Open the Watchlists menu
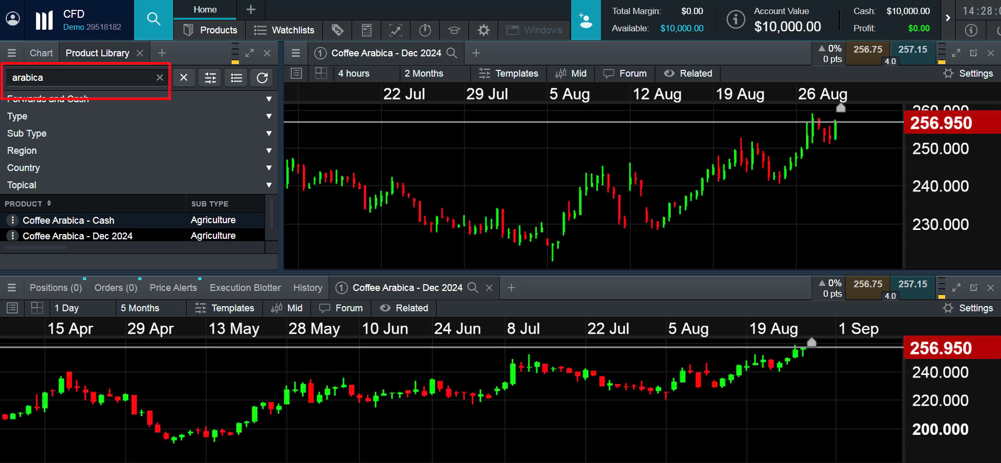The height and width of the screenshot is (463, 1001). click(x=284, y=30)
